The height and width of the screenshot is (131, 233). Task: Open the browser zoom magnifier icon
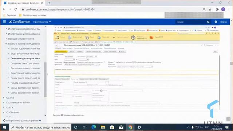(204, 9)
